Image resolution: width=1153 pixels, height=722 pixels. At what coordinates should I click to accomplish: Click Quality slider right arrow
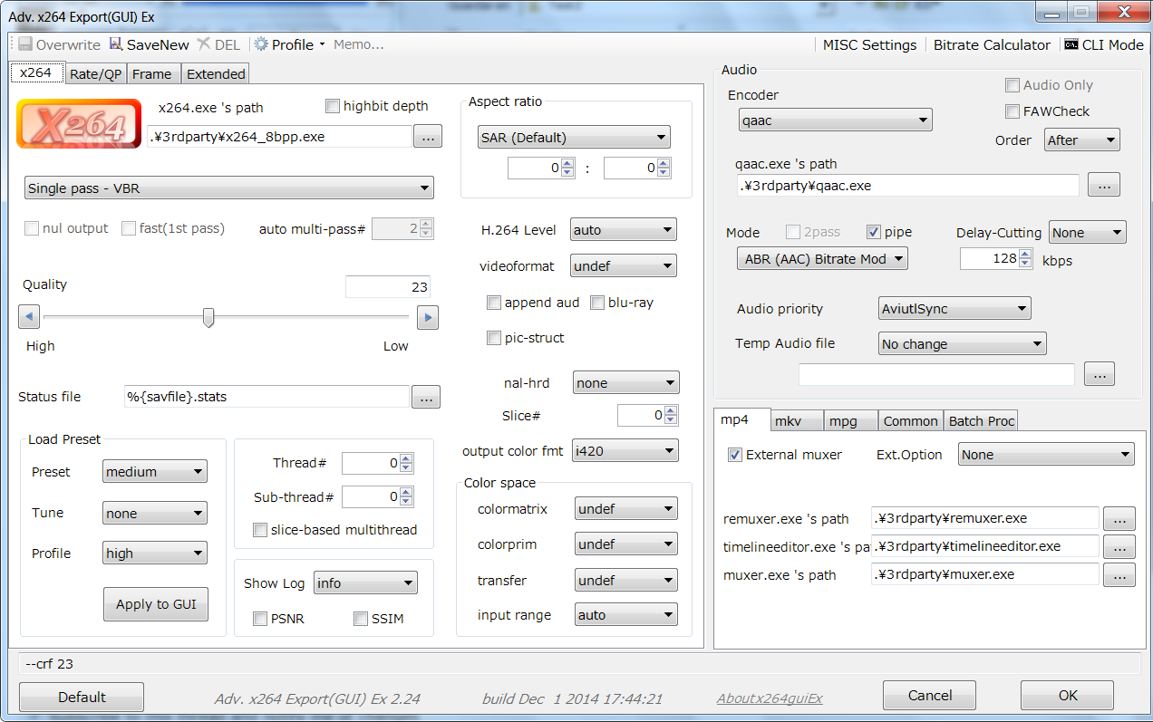click(x=427, y=317)
